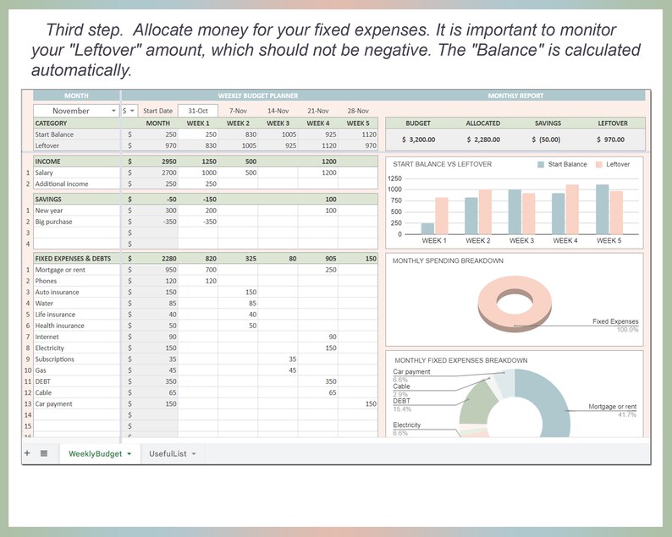The image size is (672, 537).
Task: Click the 28-Nov date cell
Action: coord(358,111)
